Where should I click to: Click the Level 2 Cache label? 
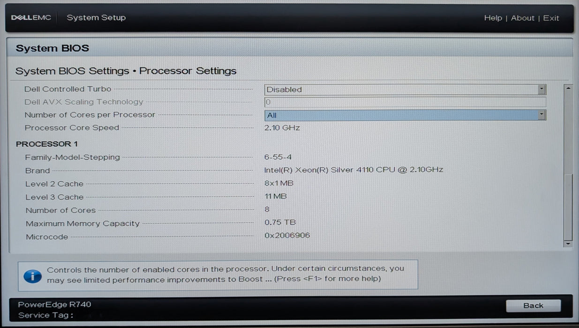click(54, 184)
